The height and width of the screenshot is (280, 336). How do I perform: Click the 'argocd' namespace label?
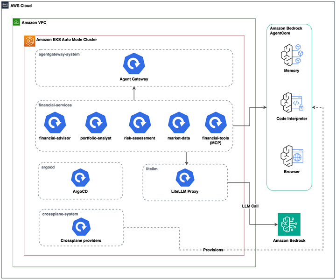(x=48, y=168)
